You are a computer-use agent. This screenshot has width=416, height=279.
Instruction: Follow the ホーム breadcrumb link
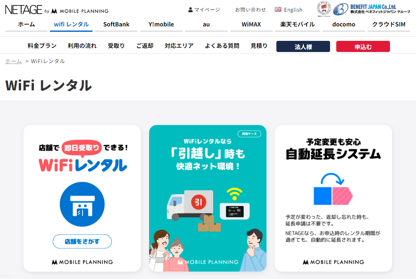[14, 61]
